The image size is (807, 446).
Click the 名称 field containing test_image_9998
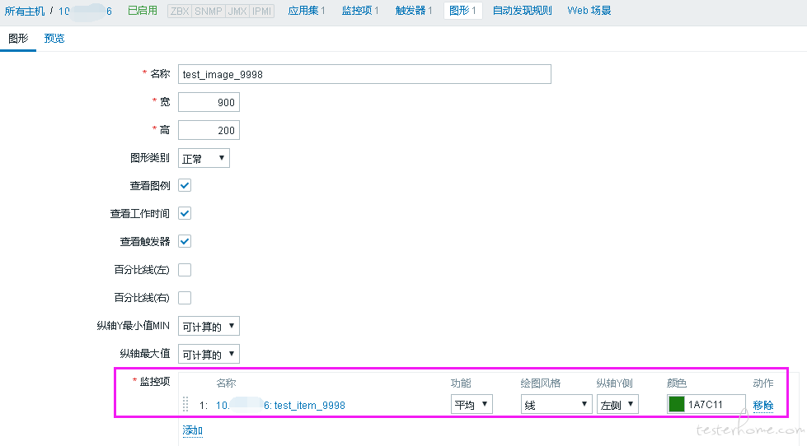(364, 74)
